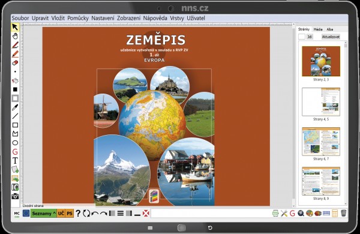360x234 pixels.
Task: Select the orange highlighter tool
Action: coord(15,54)
